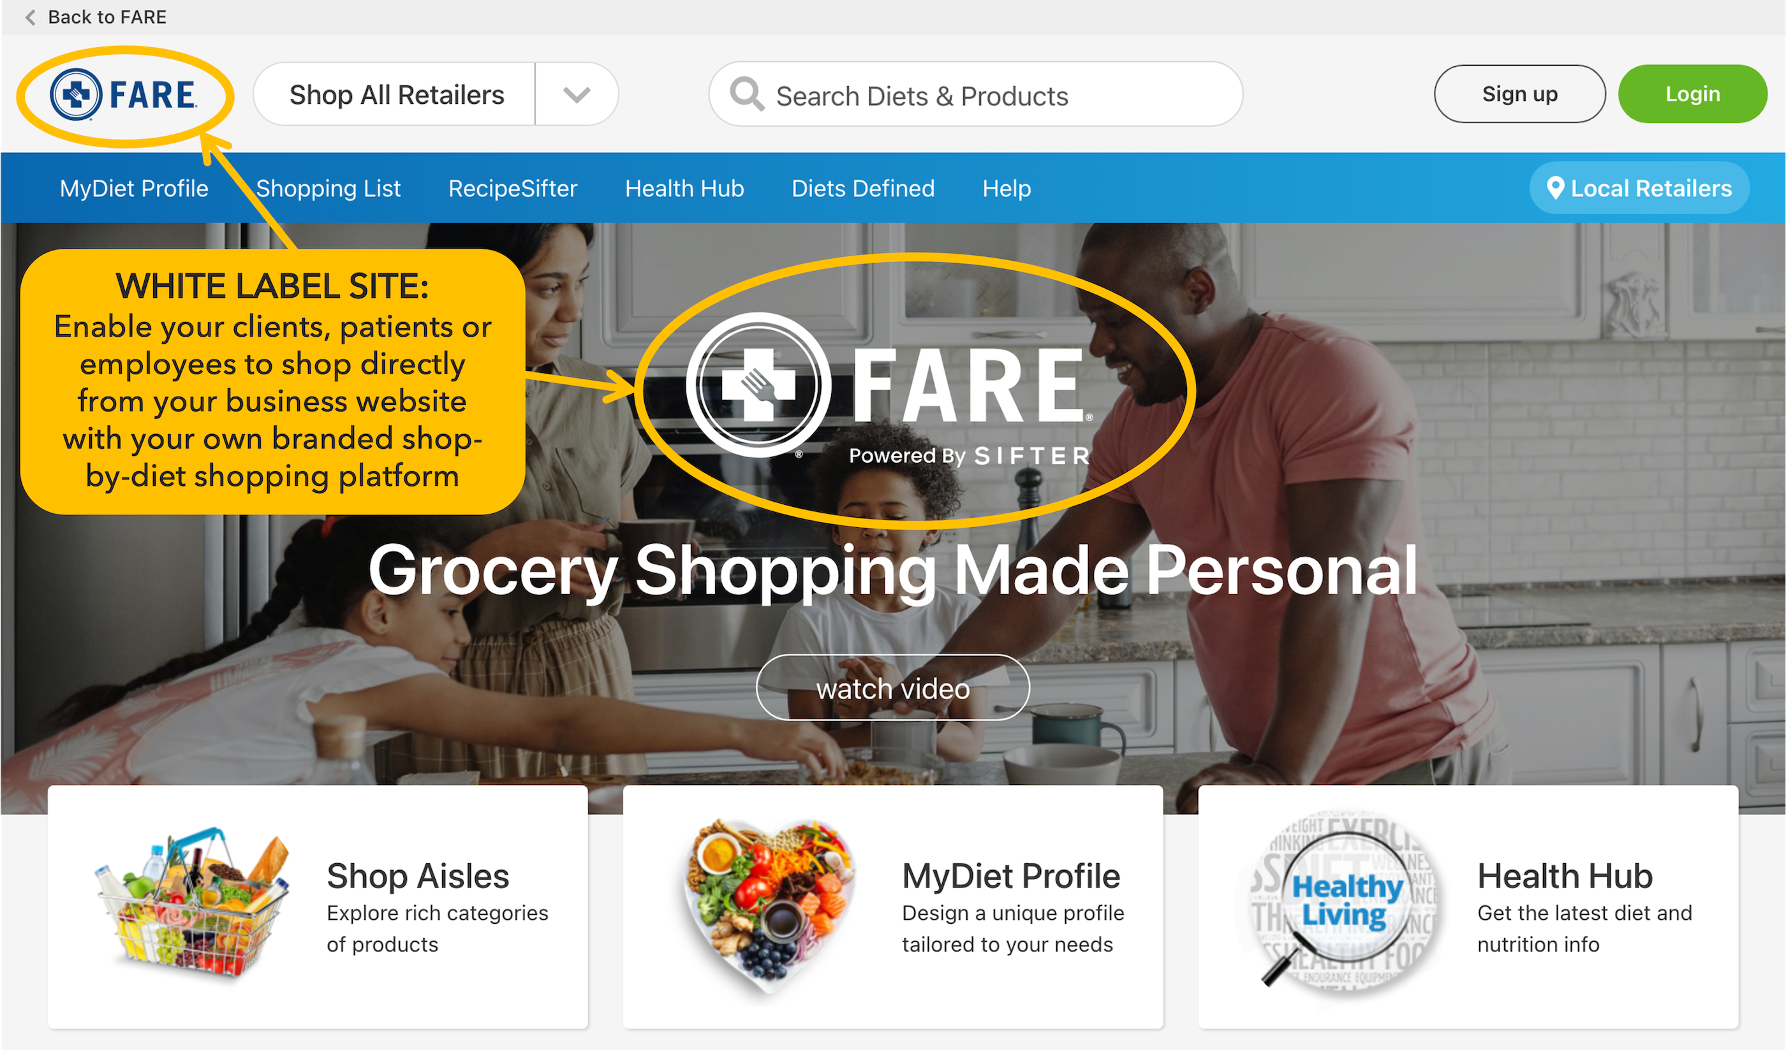Click the Healthy Living magnifier image
1786x1050 pixels.
pos(1343,902)
